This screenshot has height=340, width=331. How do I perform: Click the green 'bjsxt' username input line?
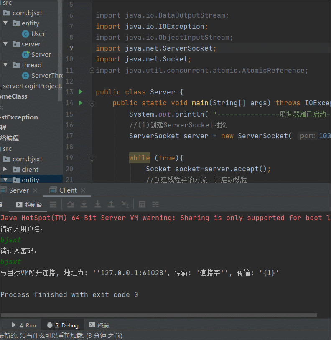pyautogui.click(x=10, y=240)
